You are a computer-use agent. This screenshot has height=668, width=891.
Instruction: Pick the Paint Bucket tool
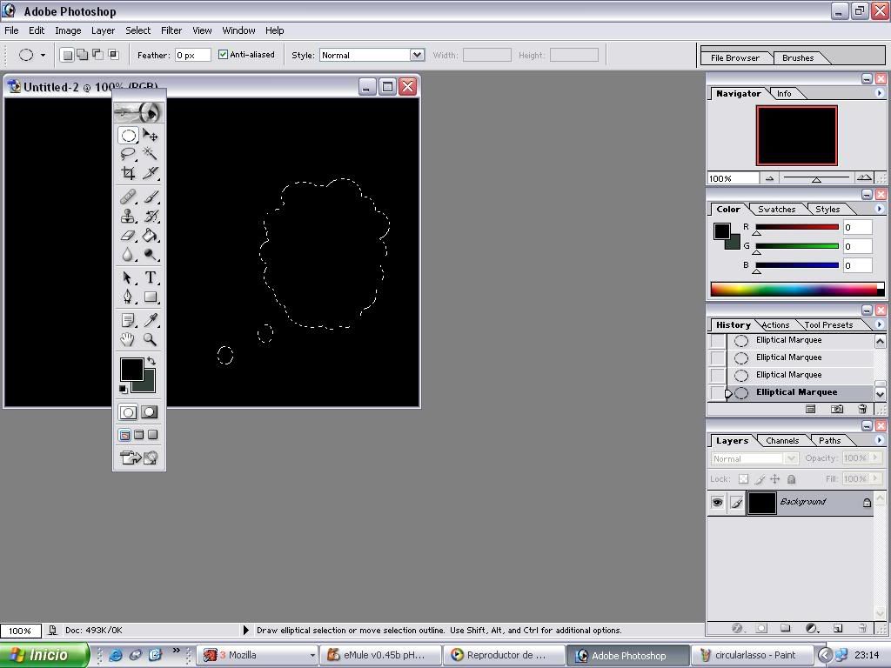pyautogui.click(x=151, y=236)
